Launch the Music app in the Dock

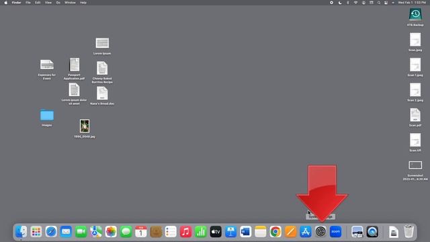185,232
